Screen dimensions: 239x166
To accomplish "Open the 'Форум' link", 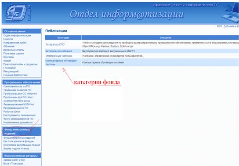I will coord(7,61).
